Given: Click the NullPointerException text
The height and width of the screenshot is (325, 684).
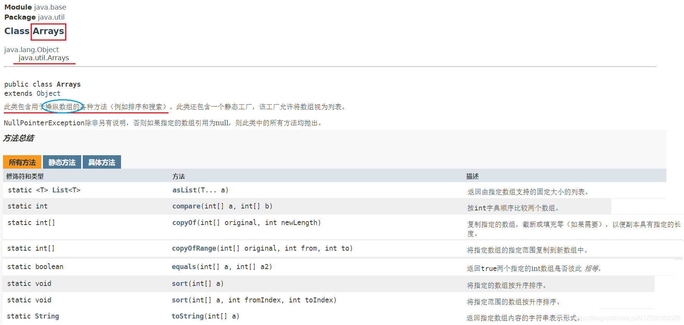Looking at the screenshot, I should click(x=44, y=123).
